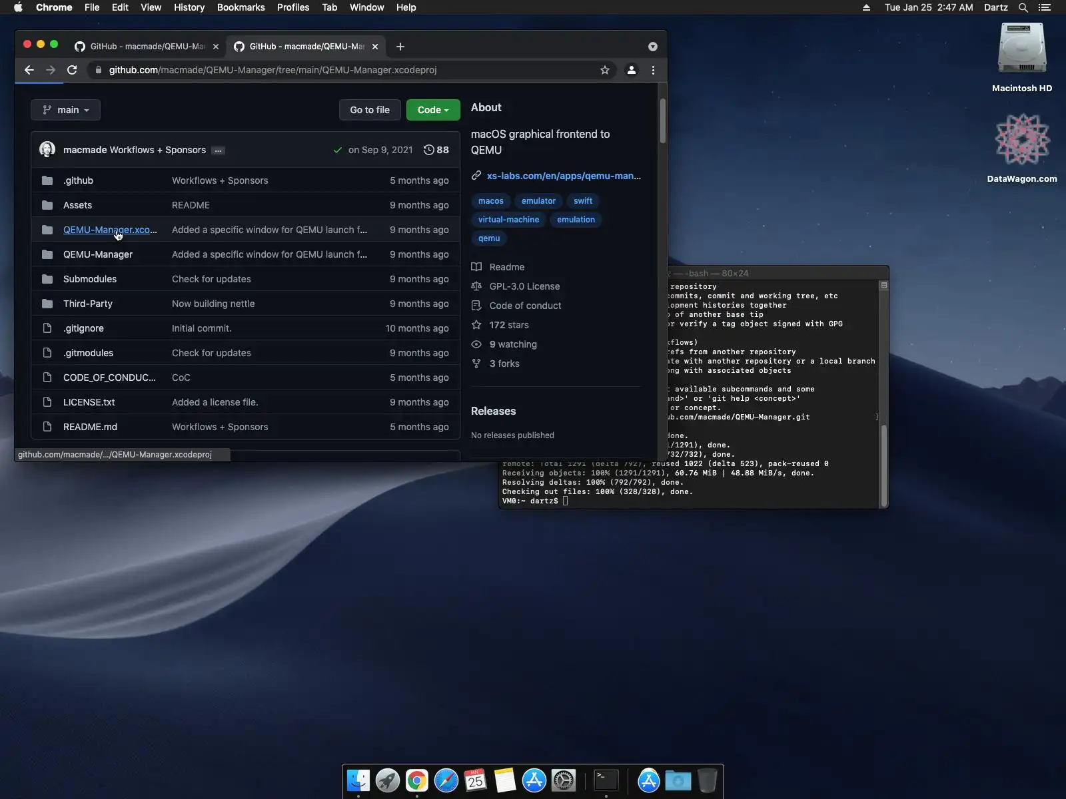Image resolution: width=1066 pixels, height=799 pixels.
Task: Open the .github folder
Action: tap(78, 180)
